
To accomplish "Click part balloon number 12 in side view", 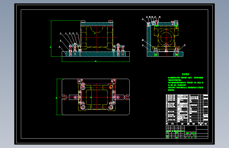I will coord(147,17).
